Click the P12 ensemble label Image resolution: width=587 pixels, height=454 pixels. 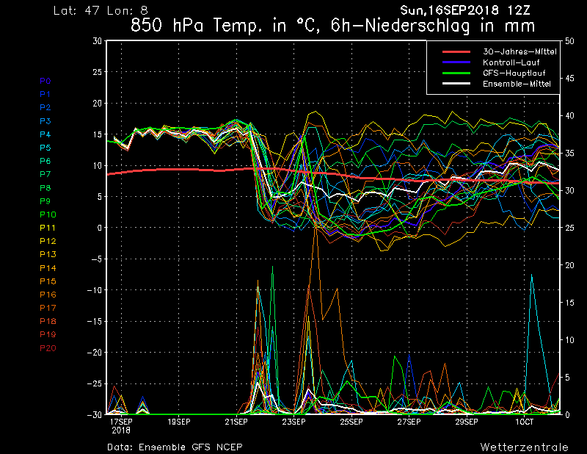click(48, 241)
